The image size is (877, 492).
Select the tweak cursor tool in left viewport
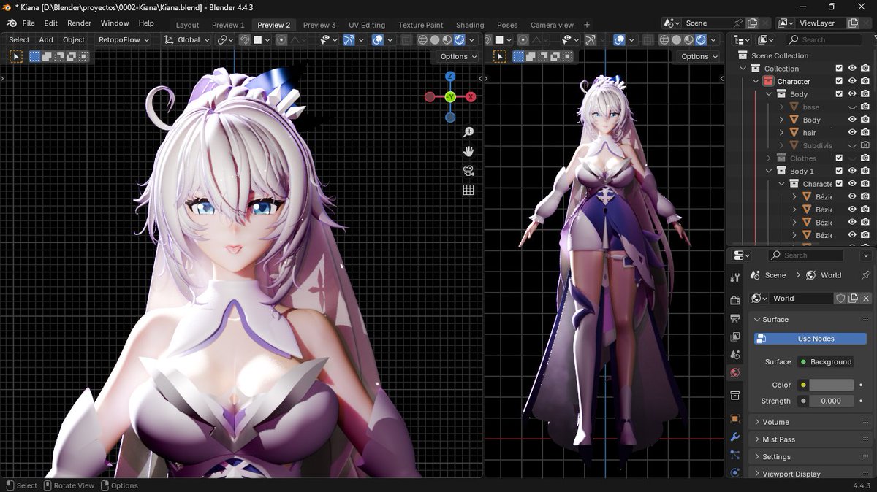tap(16, 56)
